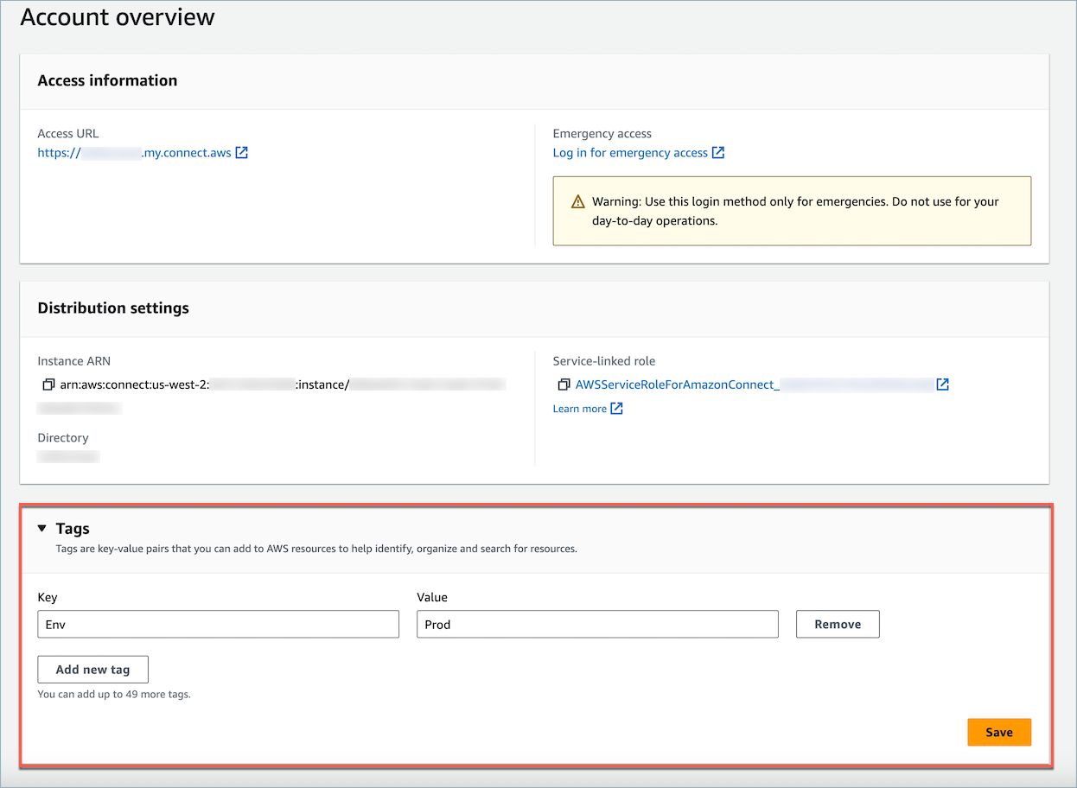Click the external icon next to Learn more
Screen dimensions: 1077x788
[x=616, y=409]
